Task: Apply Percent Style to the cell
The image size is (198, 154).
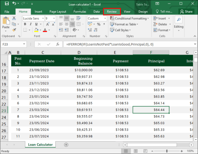Action: [x=99, y=24]
